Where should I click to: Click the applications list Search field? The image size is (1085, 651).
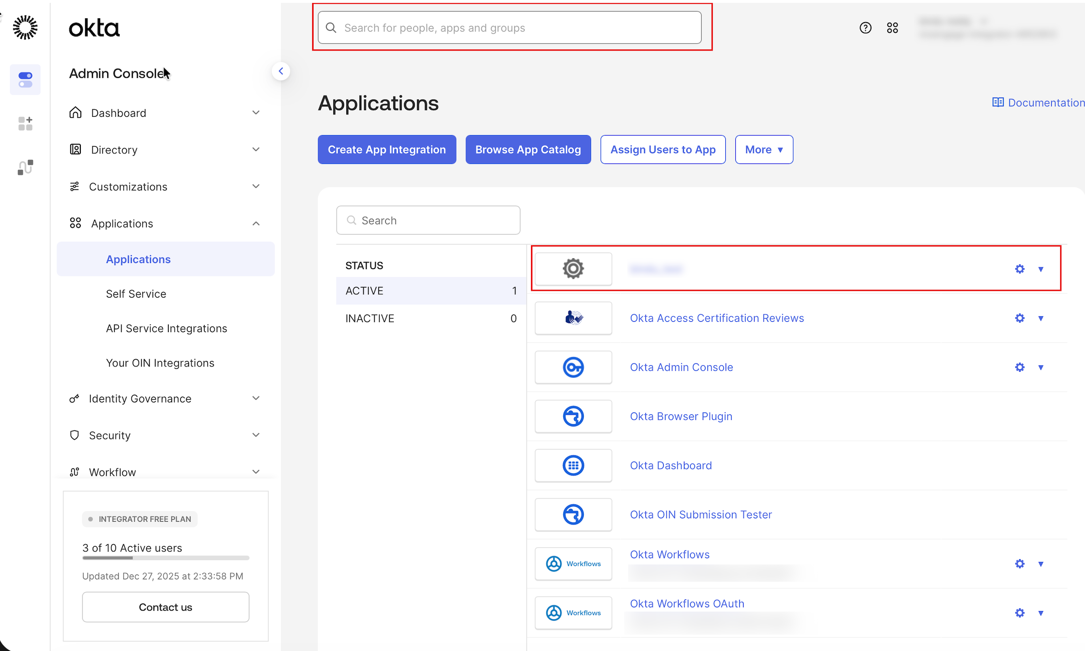coord(428,220)
